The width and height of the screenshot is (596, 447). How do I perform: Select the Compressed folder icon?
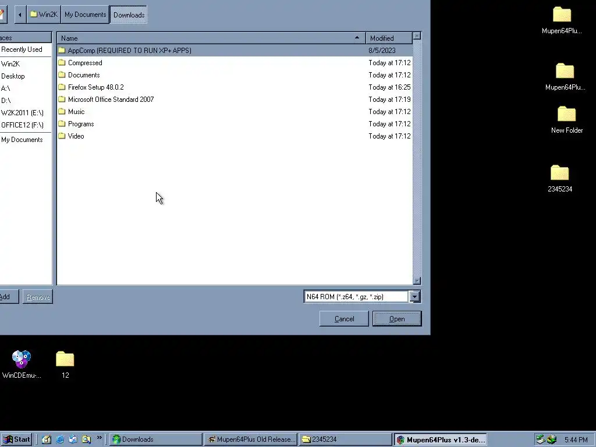point(62,63)
